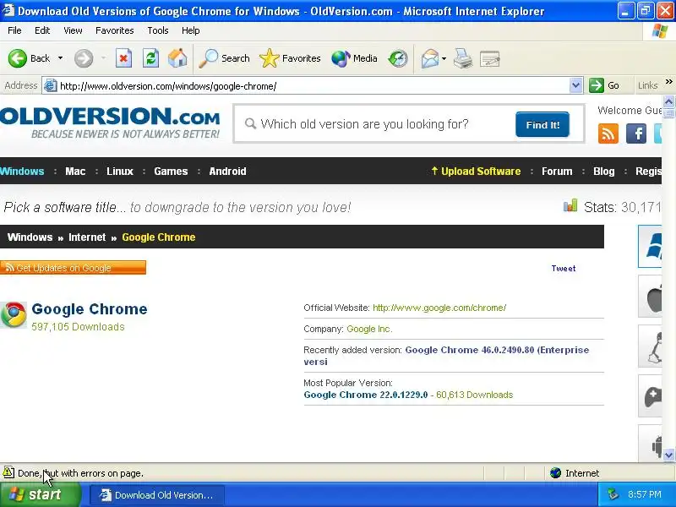Image resolution: width=676 pixels, height=507 pixels.
Task: Click the Stop loading icon
Action: pyautogui.click(x=123, y=58)
